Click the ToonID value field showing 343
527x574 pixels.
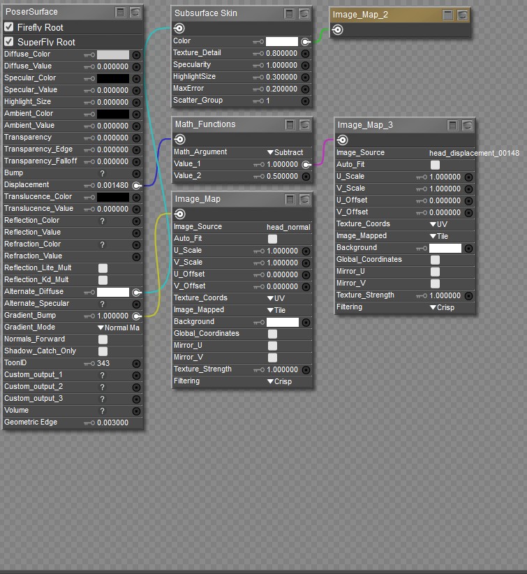pos(103,363)
